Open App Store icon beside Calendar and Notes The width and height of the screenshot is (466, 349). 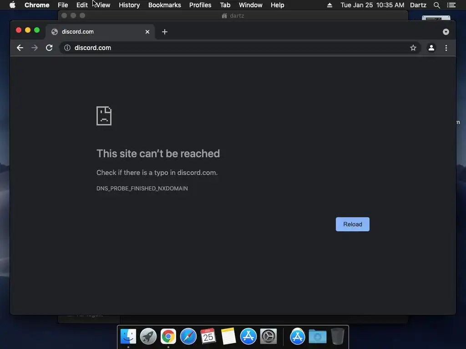tap(248, 336)
